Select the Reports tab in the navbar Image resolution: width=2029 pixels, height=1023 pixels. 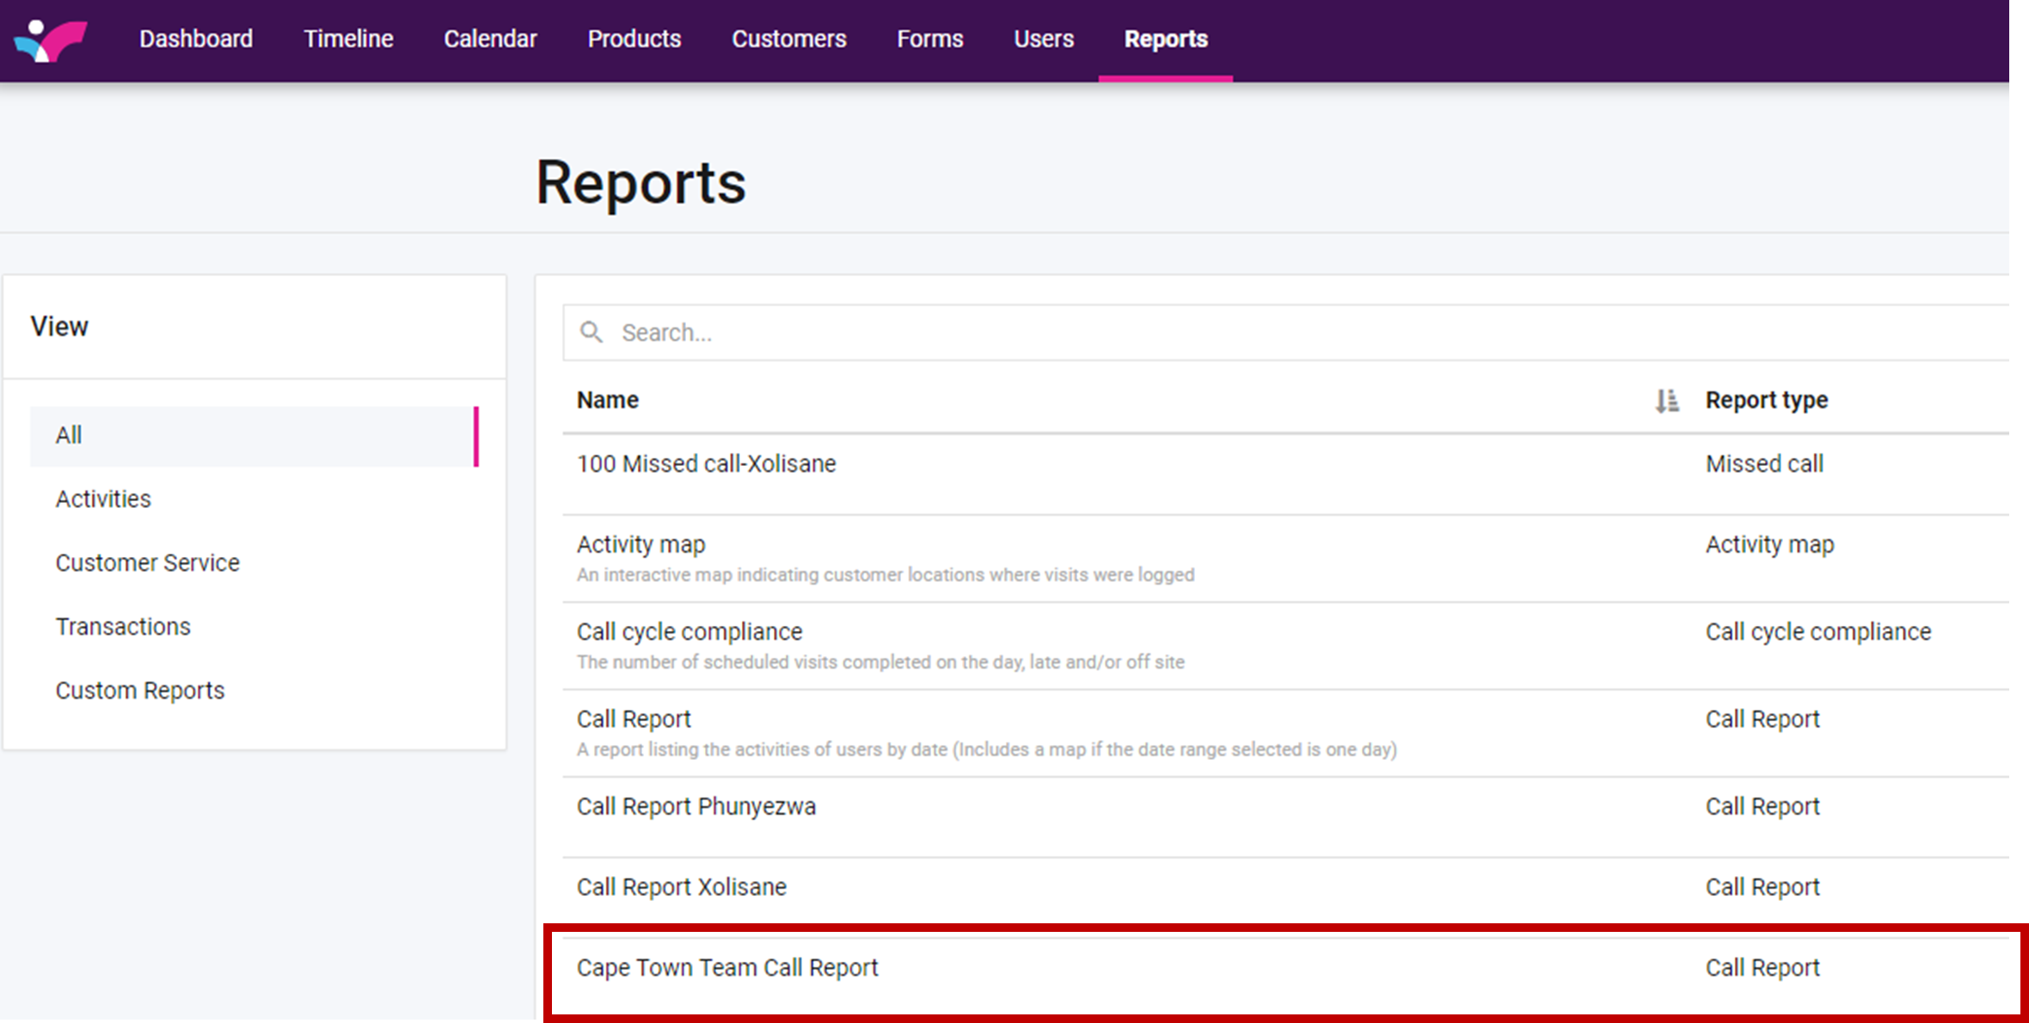click(1165, 40)
